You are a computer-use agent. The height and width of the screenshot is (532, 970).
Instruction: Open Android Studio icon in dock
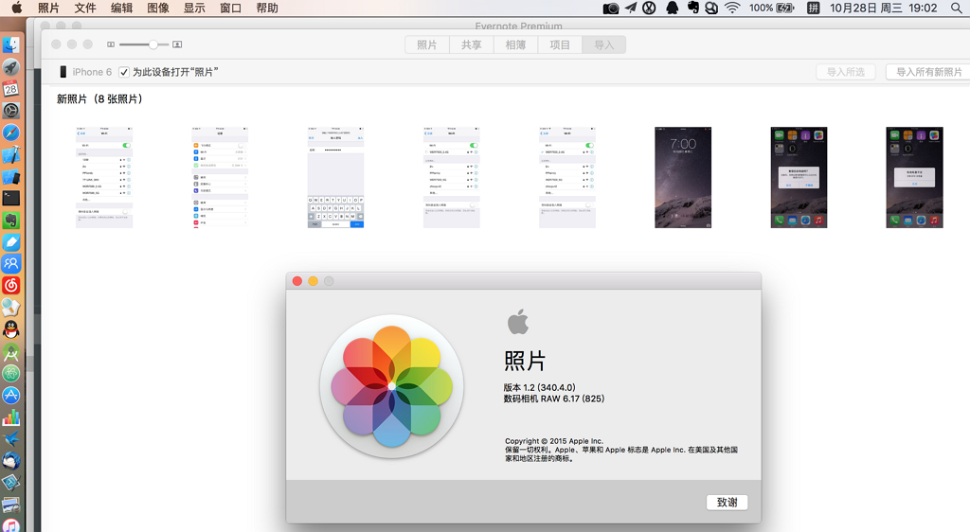pyautogui.click(x=11, y=351)
